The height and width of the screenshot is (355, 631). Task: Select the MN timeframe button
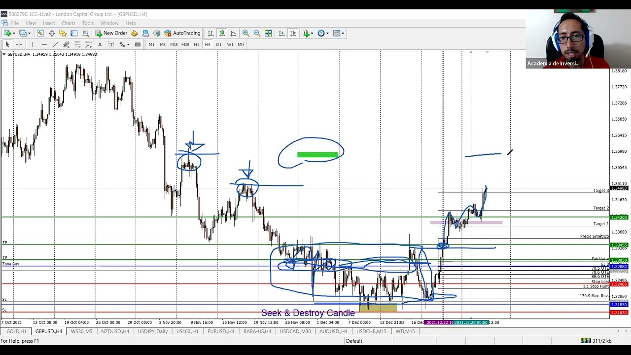[241, 44]
